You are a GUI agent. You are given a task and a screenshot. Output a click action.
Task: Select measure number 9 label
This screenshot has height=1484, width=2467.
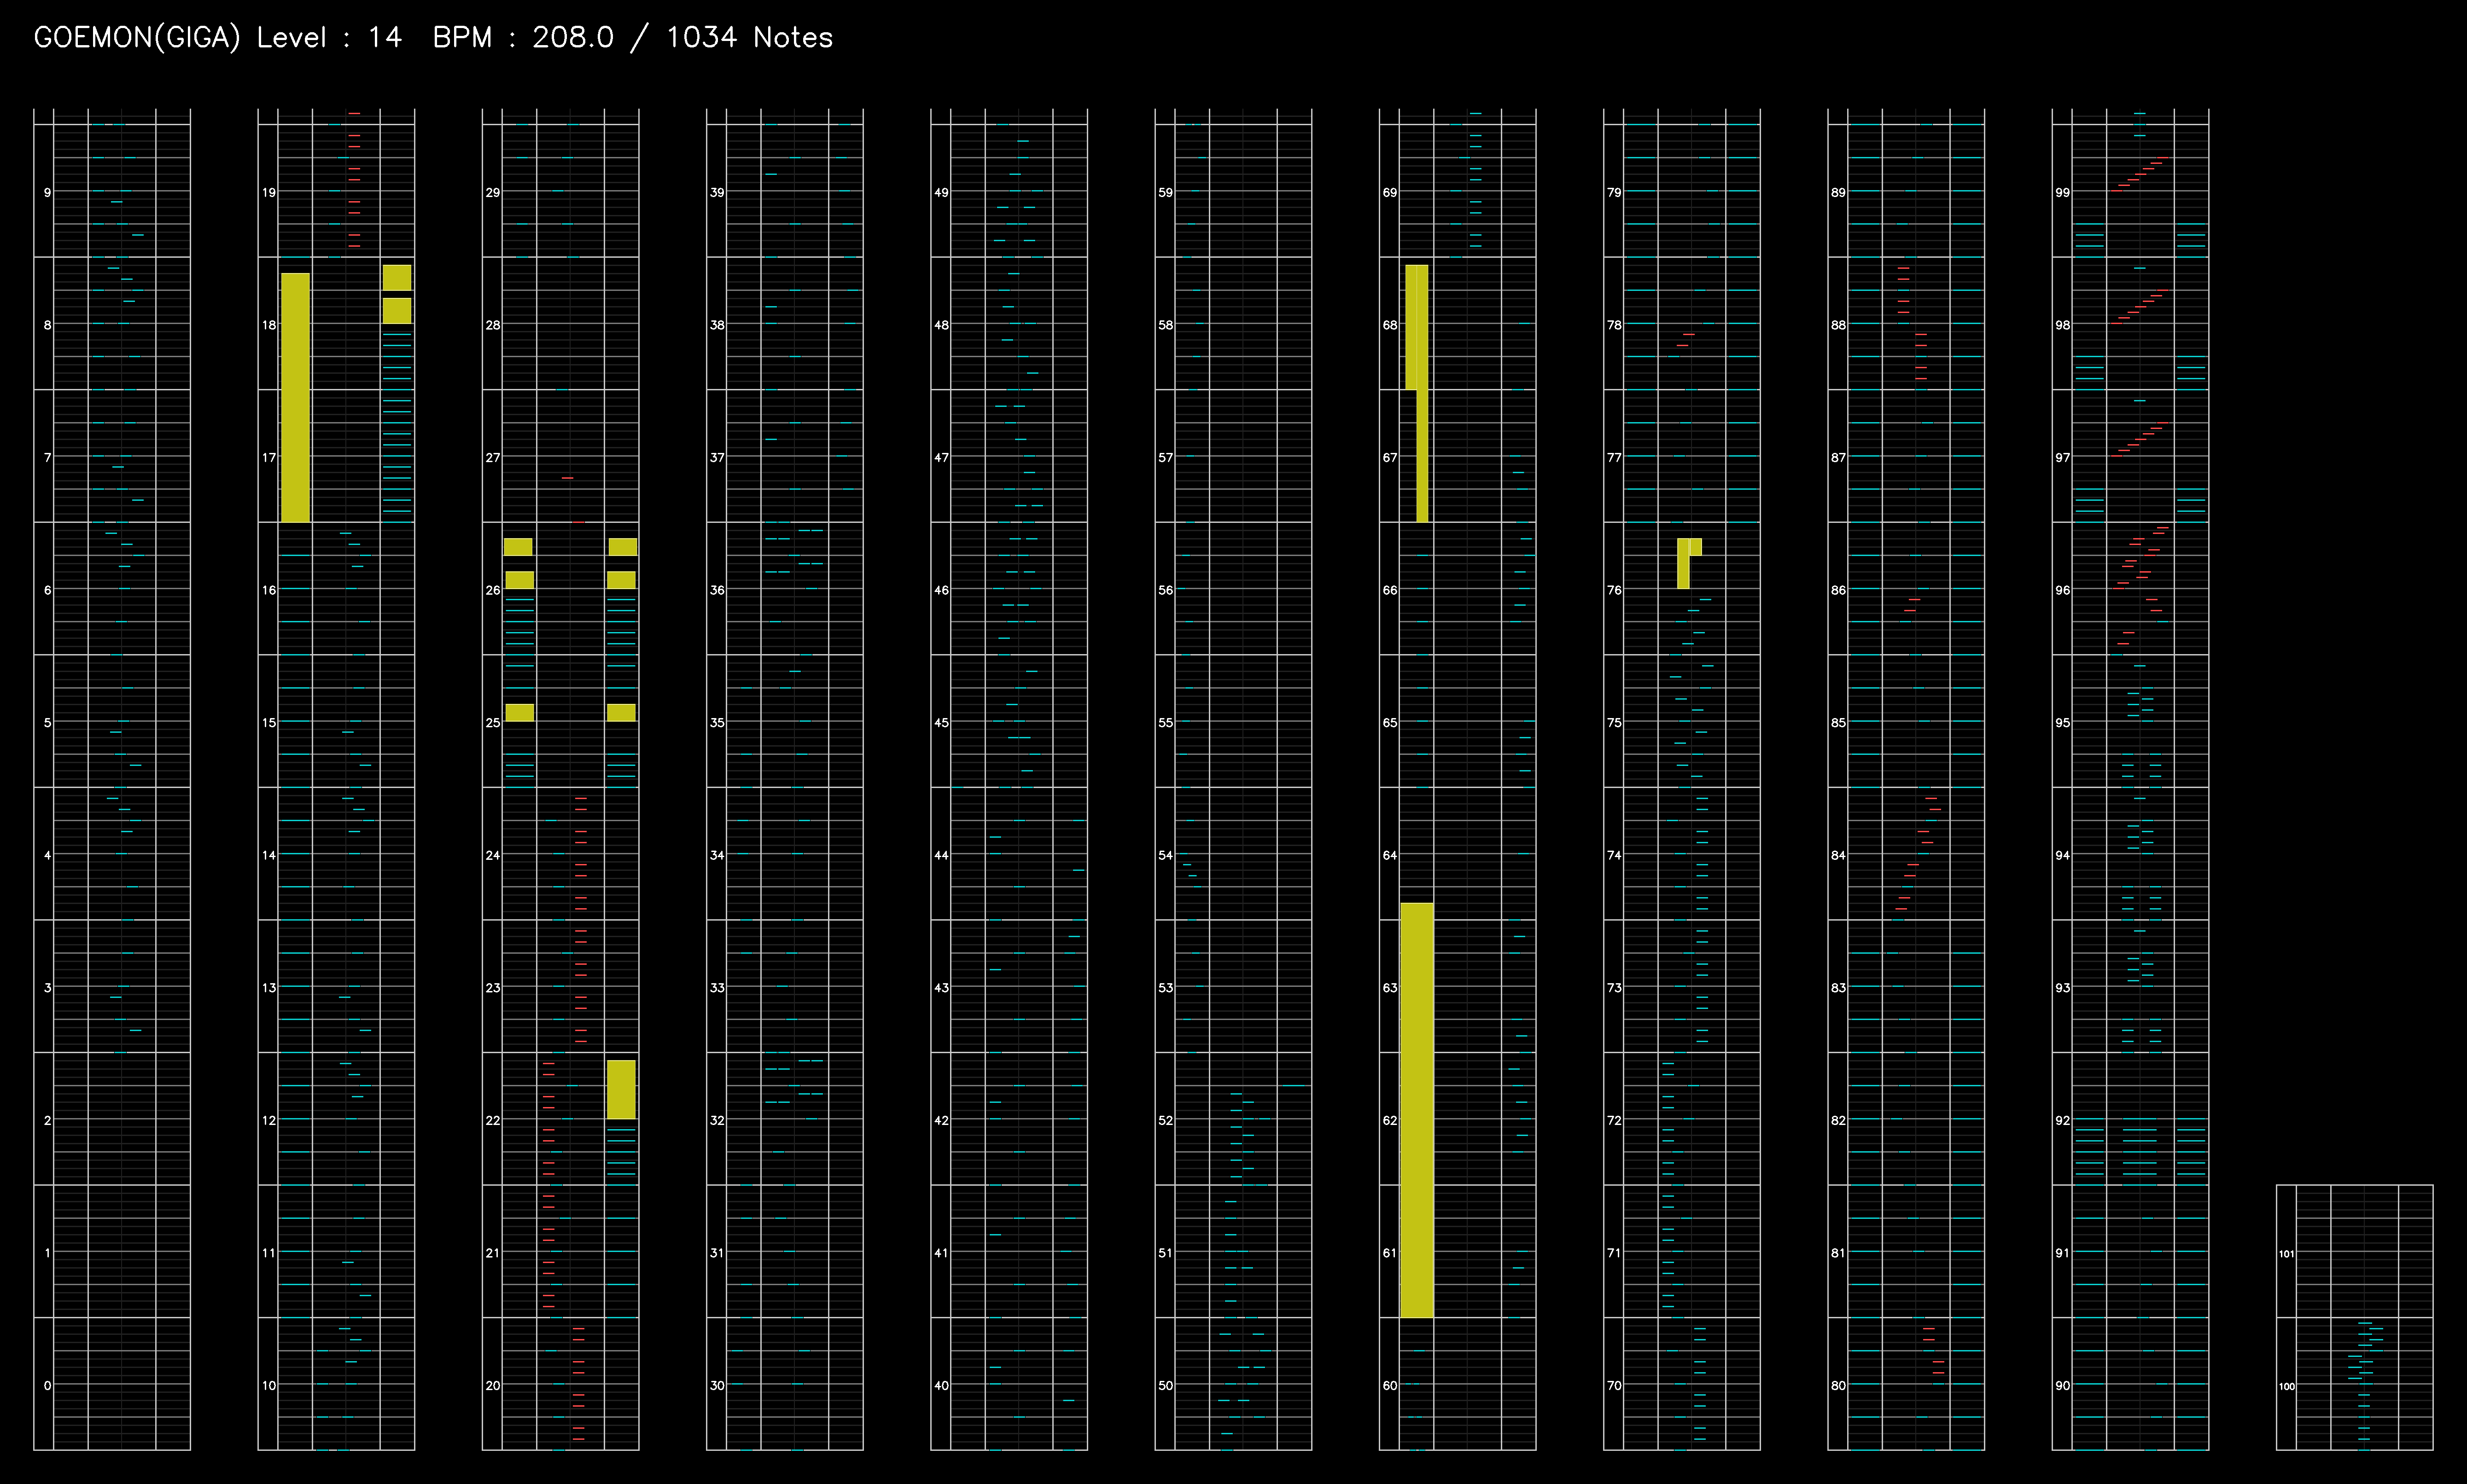(47, 192)
